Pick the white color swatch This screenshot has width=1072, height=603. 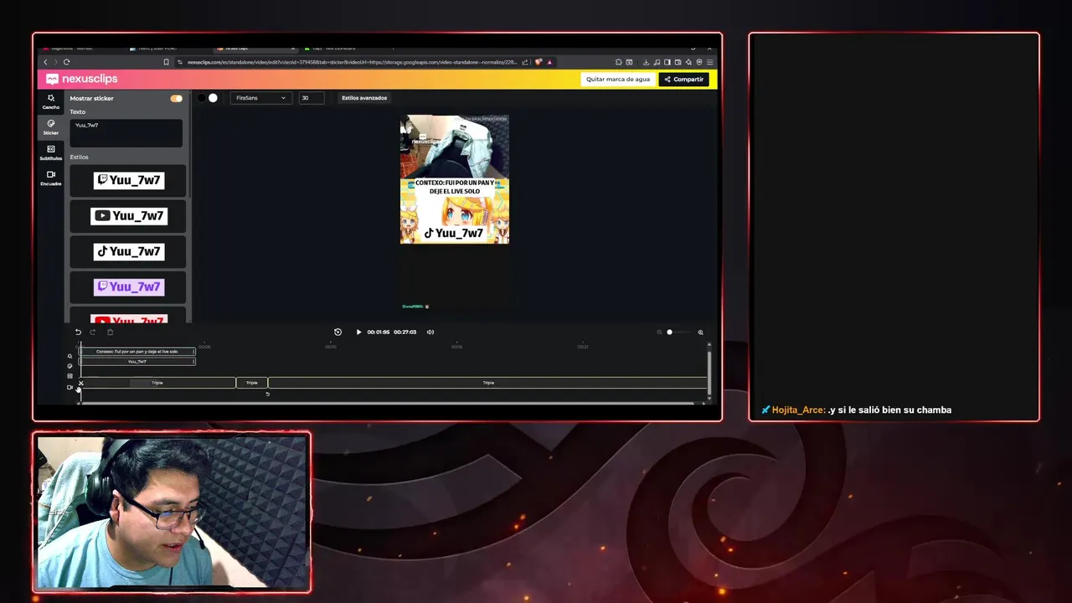point(213,98)
